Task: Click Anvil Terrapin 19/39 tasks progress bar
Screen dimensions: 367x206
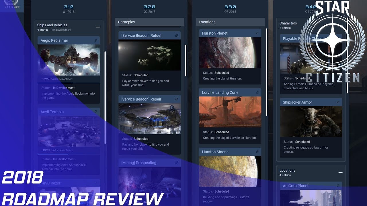Action: [69, 154]
